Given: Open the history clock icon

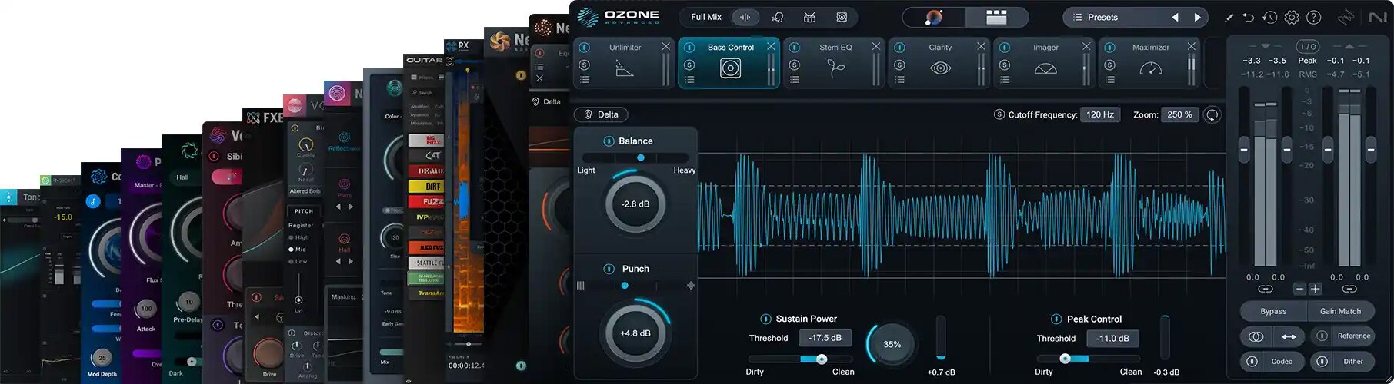Looking at the screenshot, I should click(x=1269, y=17).
